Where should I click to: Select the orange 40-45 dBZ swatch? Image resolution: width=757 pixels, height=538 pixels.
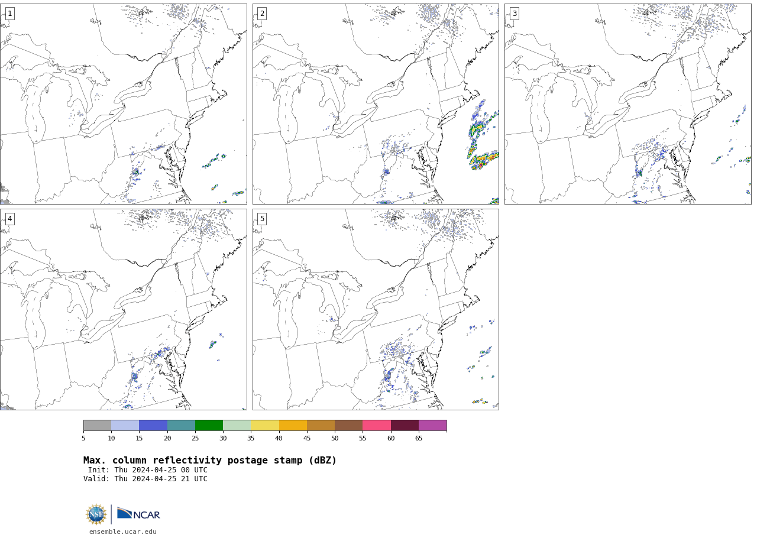click(293, 426)
